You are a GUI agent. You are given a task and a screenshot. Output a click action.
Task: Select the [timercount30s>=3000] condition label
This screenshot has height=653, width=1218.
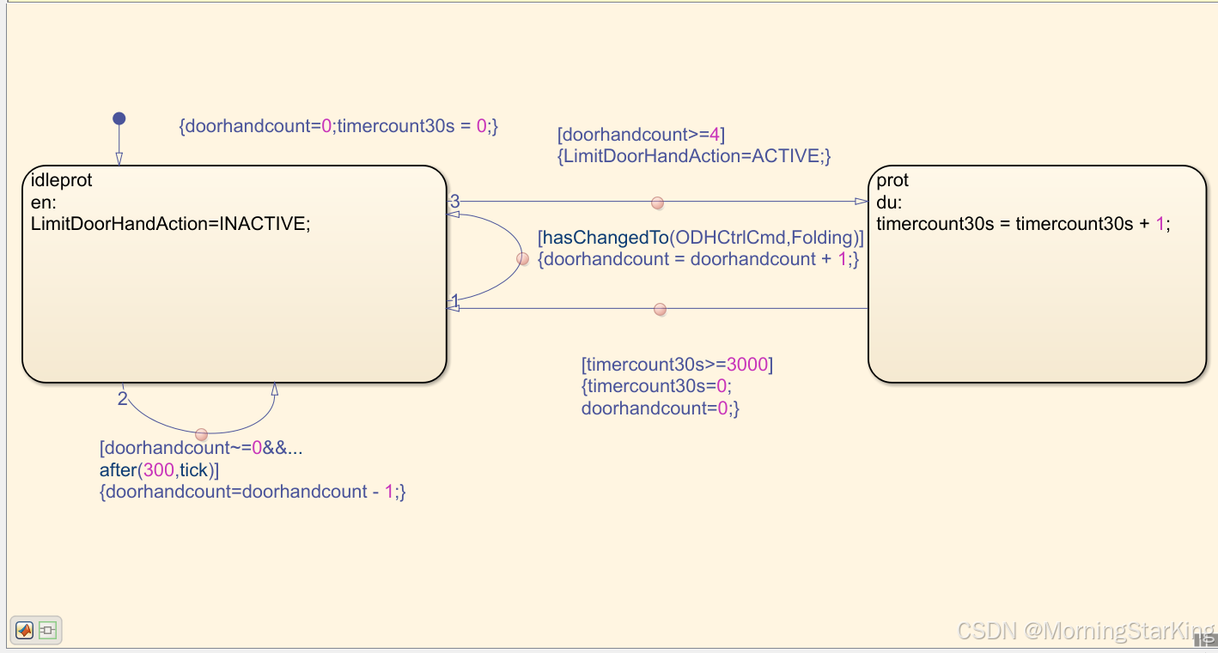677,364
